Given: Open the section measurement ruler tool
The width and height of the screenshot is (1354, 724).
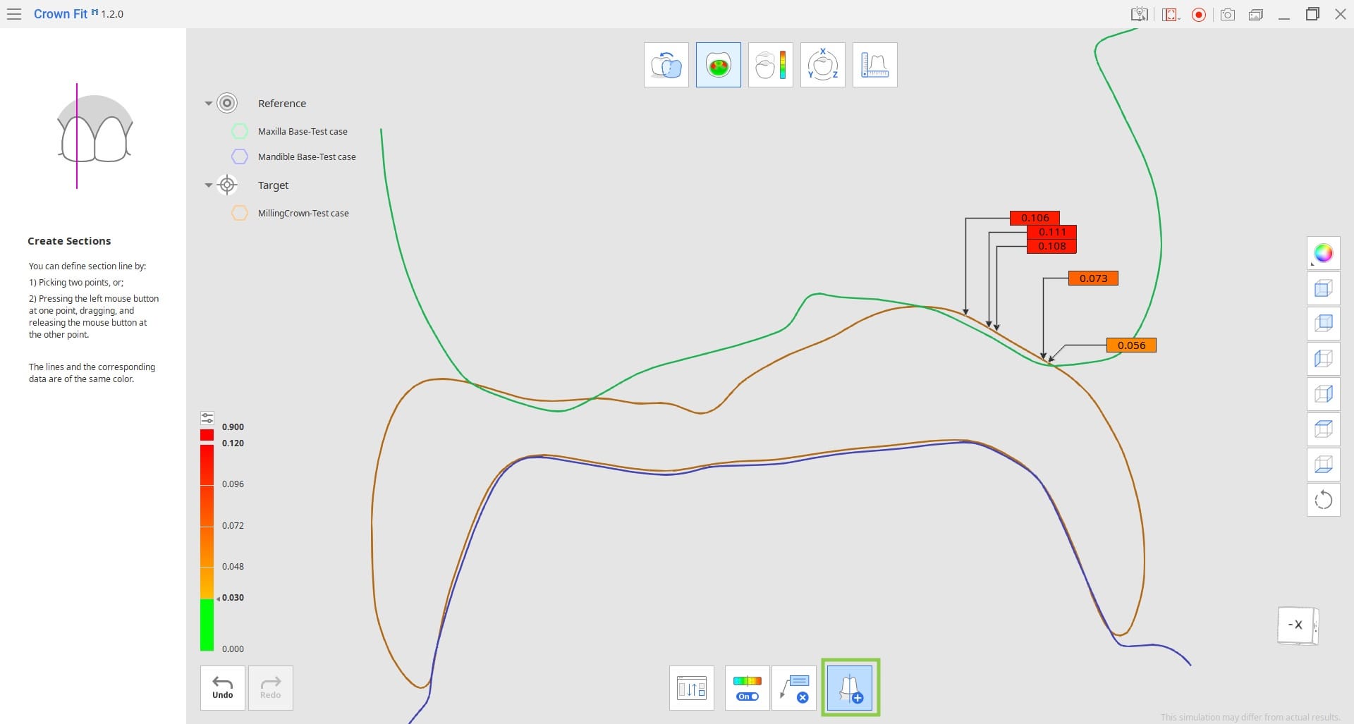Looking at the screenshot, I should pyautogui.click(x=875, y=65).
